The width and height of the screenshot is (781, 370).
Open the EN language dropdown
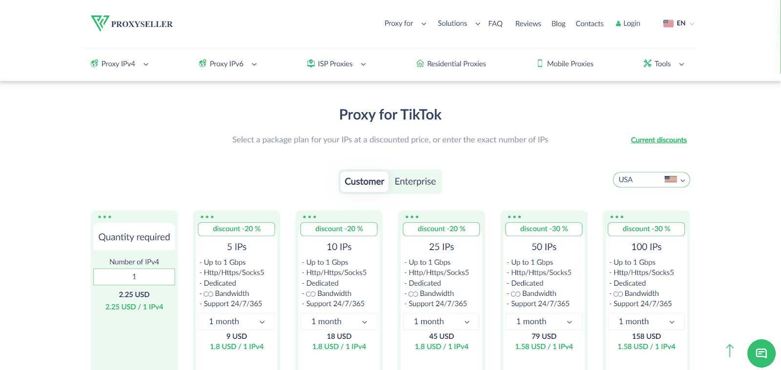(679, 23)
